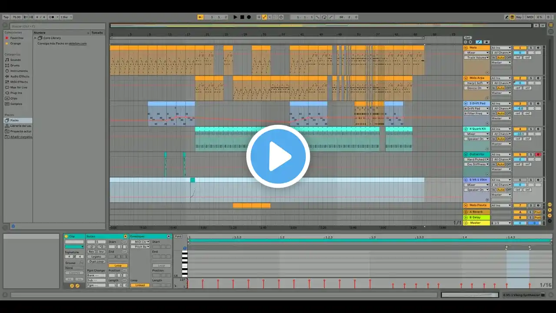Open the Harp1 Soft device chooser

tap(477, 83)
